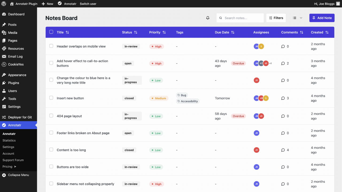Go to Plugins in the sidebar
The height and width of the screenshot is (192, 342).
13,83
